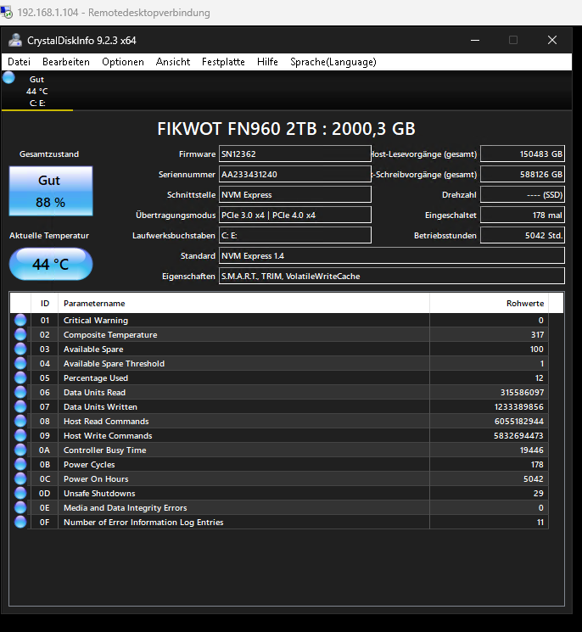Click the Standard field NVM Express 1.4
Viewport: 582px width, 632px height.
[392, 256]
